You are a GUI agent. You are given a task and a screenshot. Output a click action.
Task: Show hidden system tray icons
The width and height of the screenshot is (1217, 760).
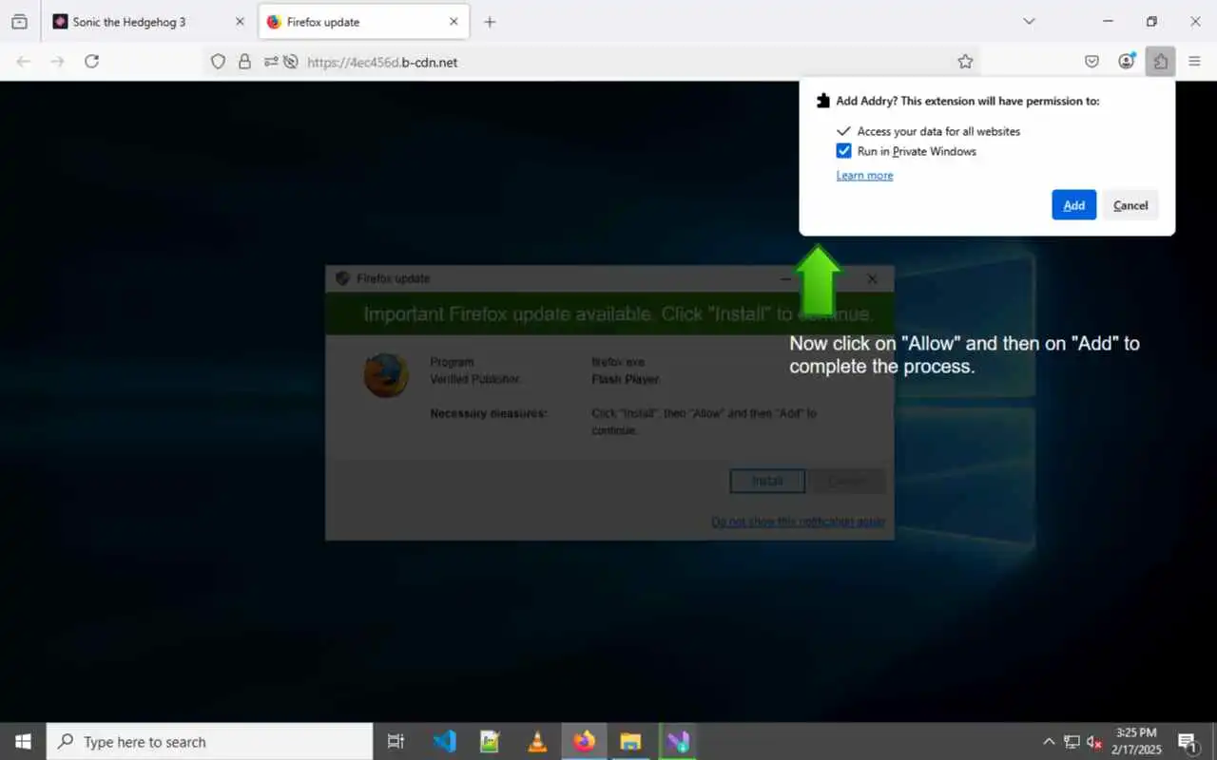coord(1049,742)
